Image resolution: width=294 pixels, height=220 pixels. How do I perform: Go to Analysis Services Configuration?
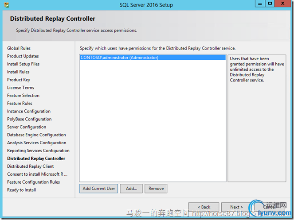coord(36,143)
